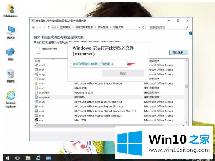Select the .mat file type row

coord(109,115)
